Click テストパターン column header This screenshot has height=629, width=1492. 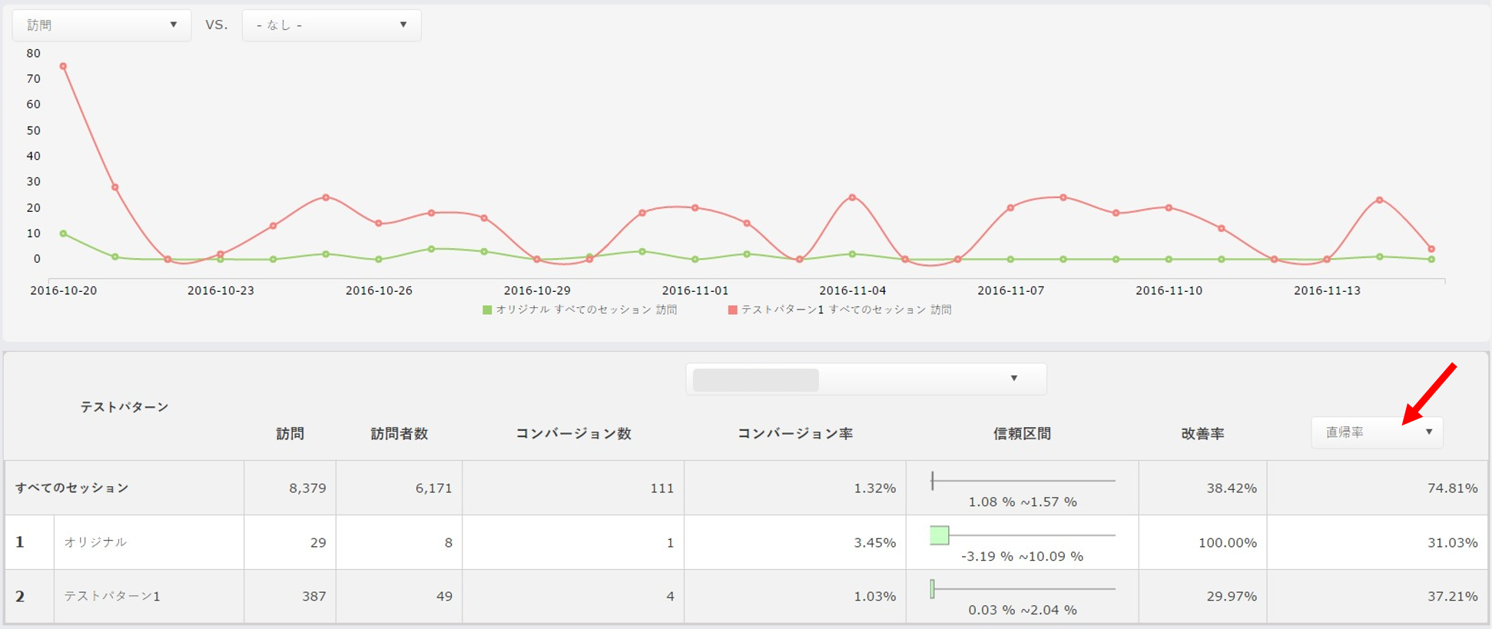pyautogui.click(x=124, y=407)
